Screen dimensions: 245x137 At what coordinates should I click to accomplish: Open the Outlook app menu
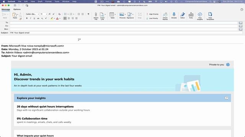pyautogui.click(x=11, y=2)
